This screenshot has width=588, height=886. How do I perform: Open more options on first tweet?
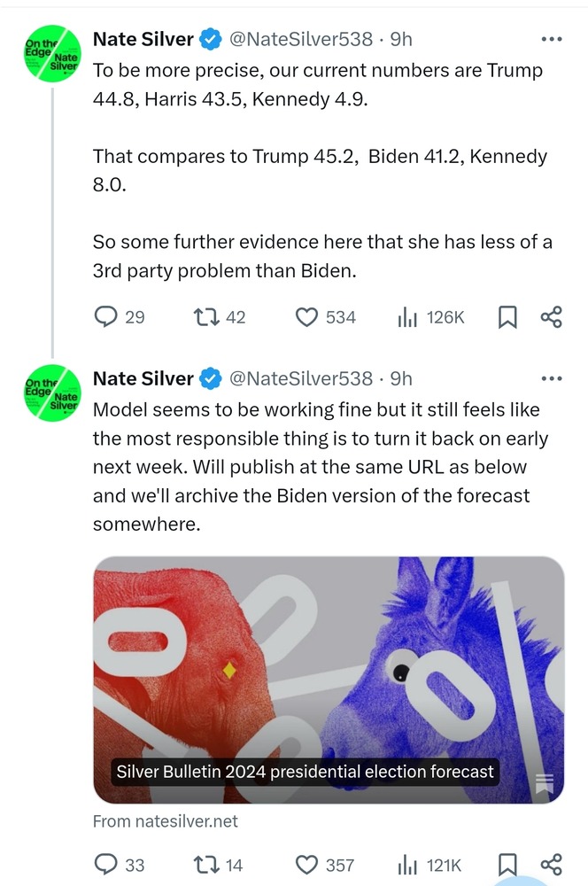pyautogui.click(x=552, y=39)
